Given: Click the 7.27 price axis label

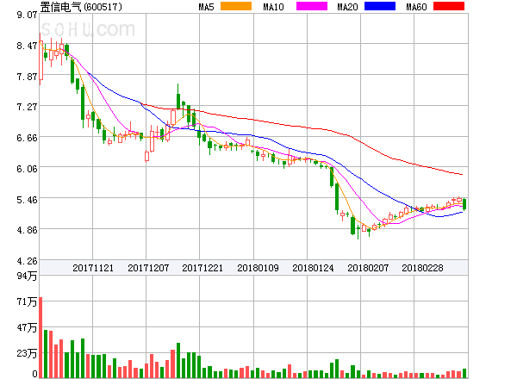Looking at the screenshot, I should click(27, 107).
